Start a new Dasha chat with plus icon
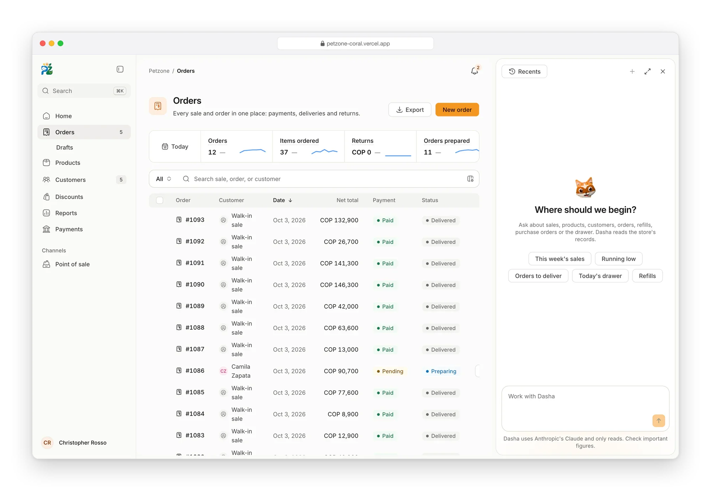Screen dimensions: 711x491 pos(632,71)
